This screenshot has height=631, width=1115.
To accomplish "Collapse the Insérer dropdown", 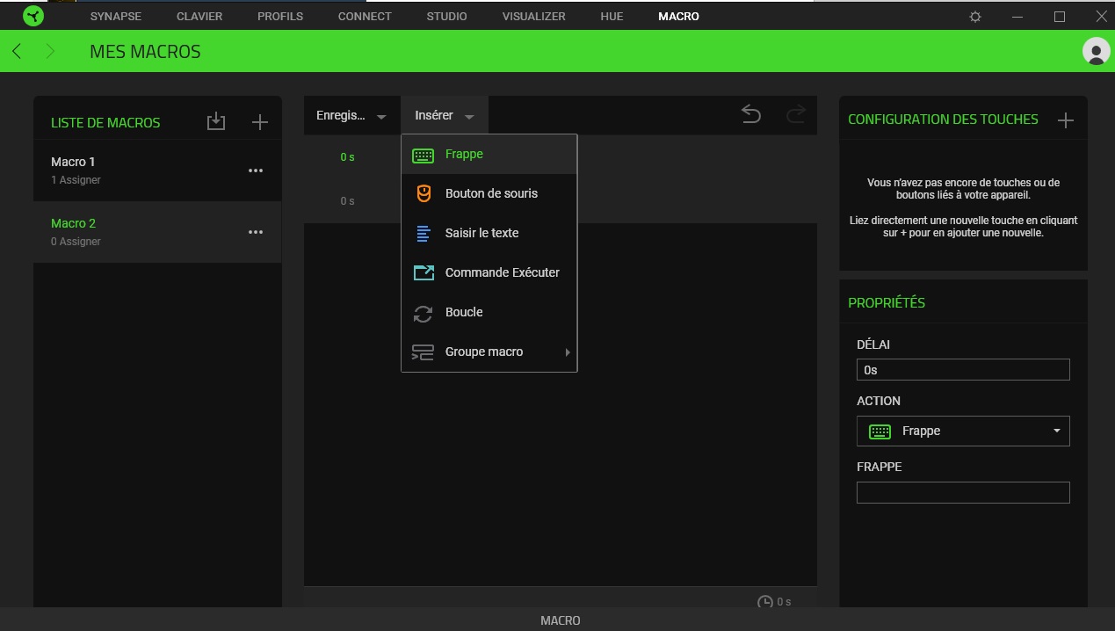I will click(x=445, y=116).
